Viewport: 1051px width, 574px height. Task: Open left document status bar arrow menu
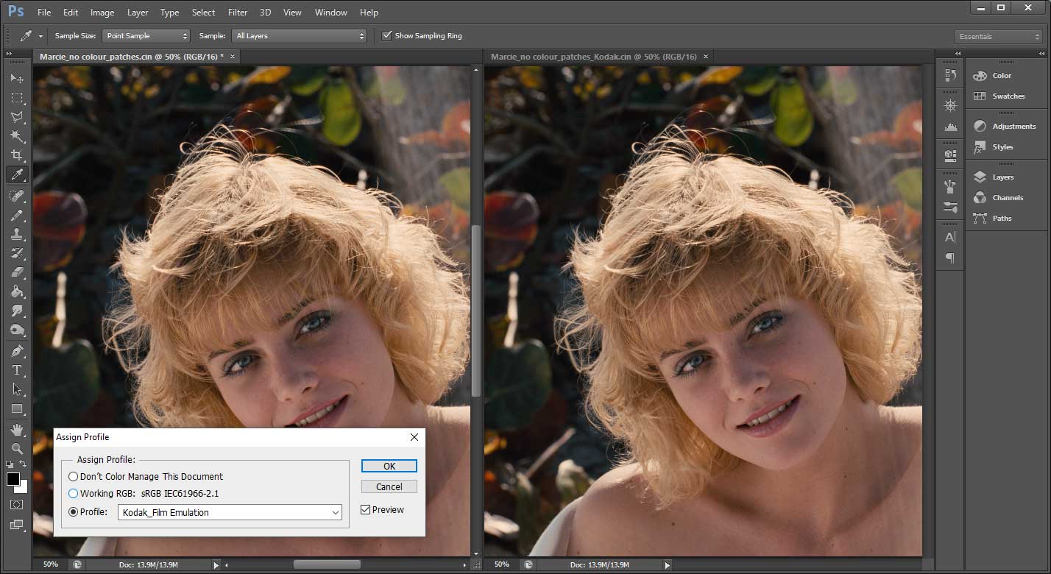pos(216,565)
